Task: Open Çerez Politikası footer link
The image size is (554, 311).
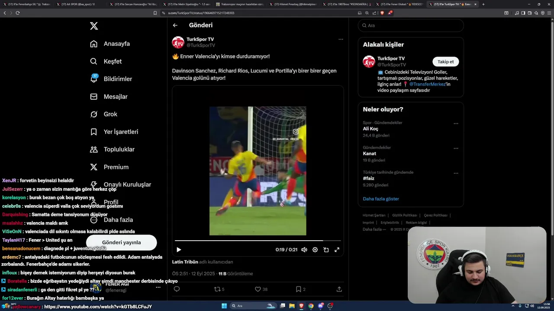Action: (435, 215)
